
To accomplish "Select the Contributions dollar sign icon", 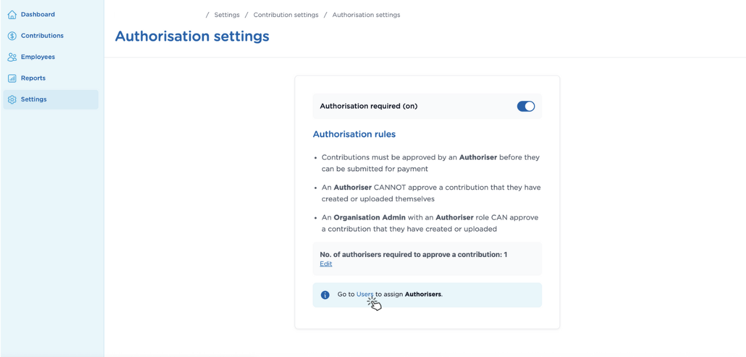I will [x=11, y=35].
